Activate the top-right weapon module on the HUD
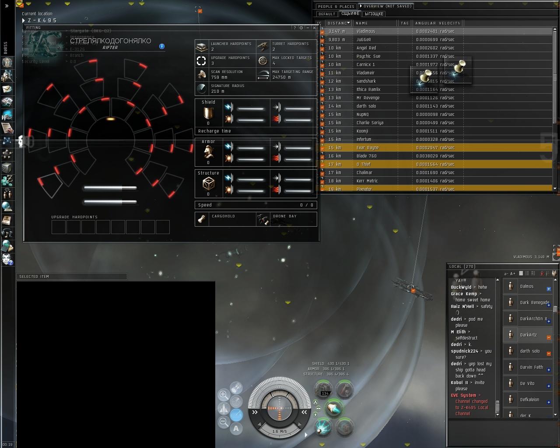Viewport: 560px width, 448px height. click(345, 389)
